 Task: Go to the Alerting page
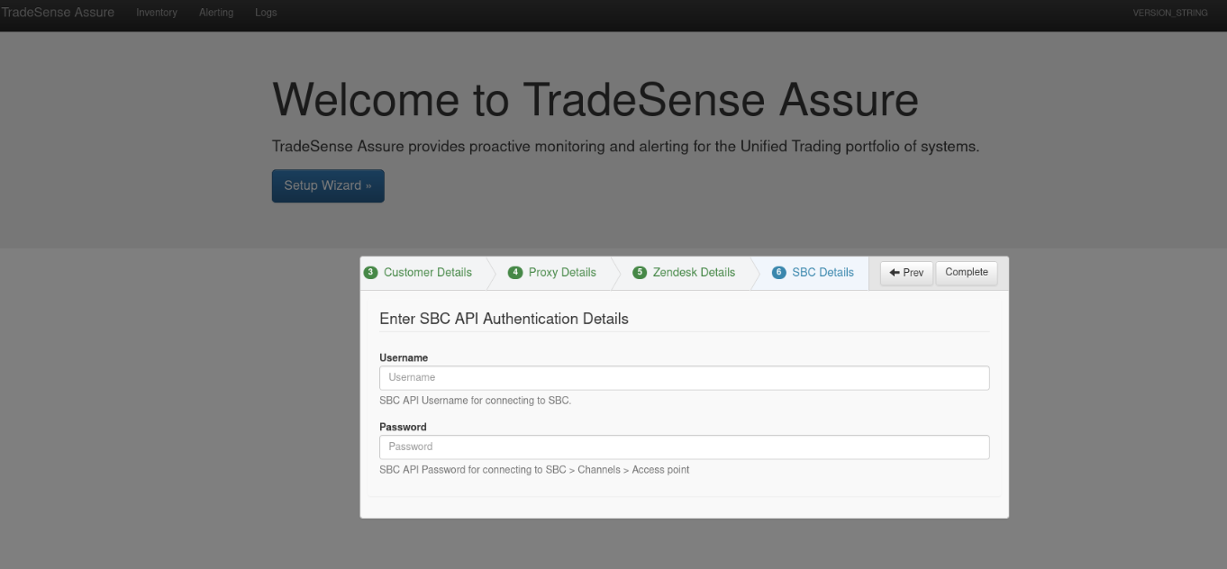coord(216,13)
